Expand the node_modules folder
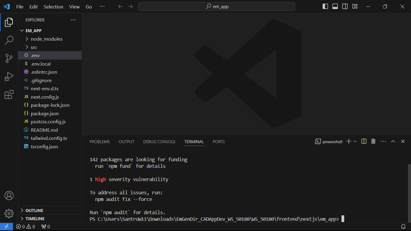Image resolution: width=411 pixels, height=231 pixels. pos(50,39)
